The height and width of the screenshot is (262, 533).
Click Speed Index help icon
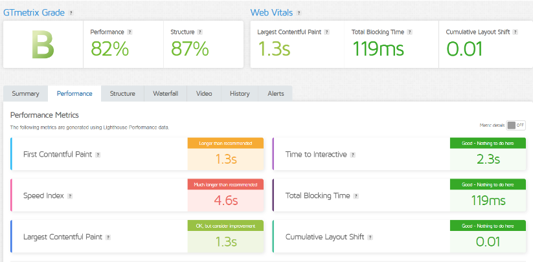pyautogui.click(x=70, y=196)
